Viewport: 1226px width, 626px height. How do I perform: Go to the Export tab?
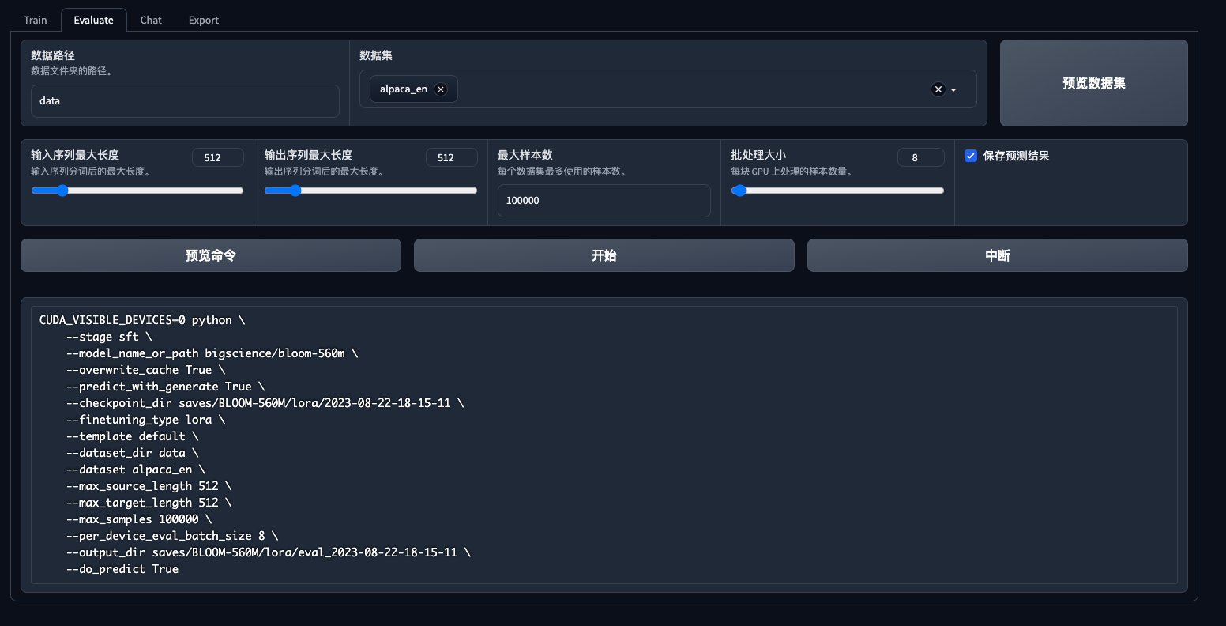[203, 20]
